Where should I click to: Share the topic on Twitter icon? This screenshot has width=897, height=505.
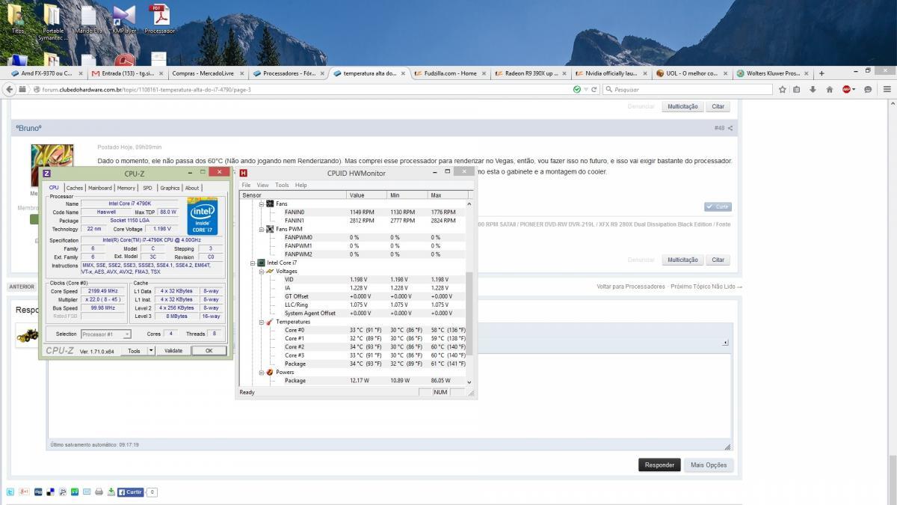(10, 492)
